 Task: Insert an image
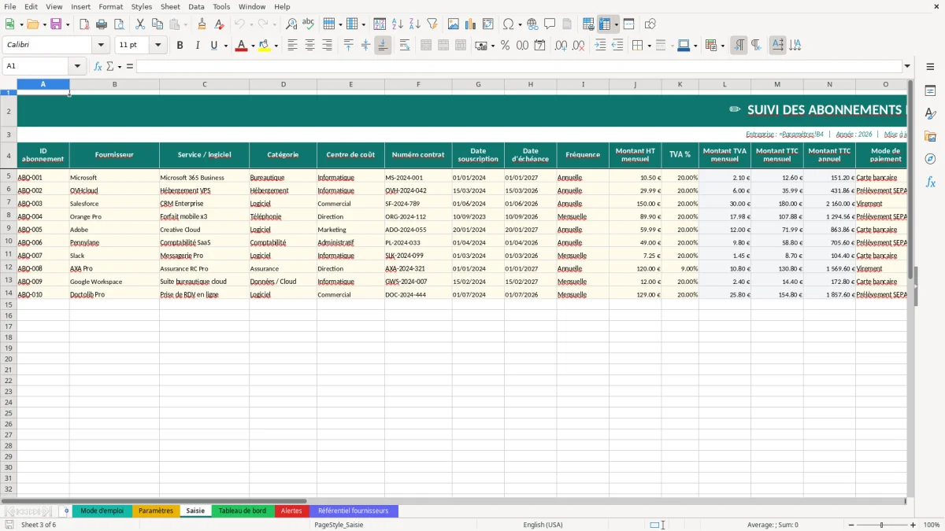click(454, 24)
